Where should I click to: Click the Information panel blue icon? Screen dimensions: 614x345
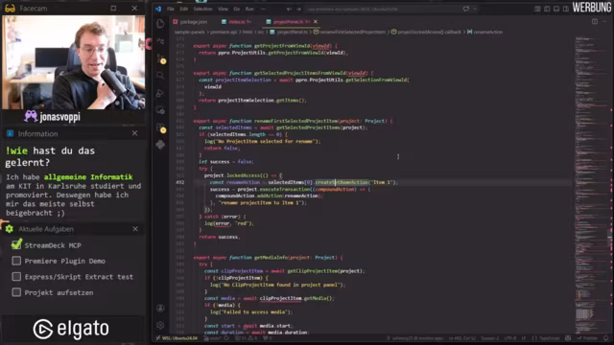[11, 133]
